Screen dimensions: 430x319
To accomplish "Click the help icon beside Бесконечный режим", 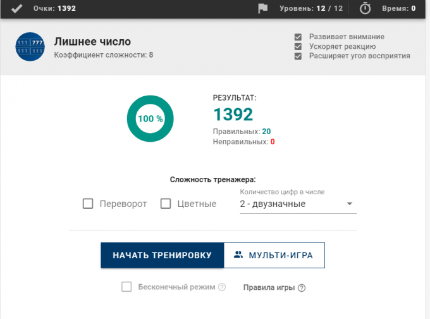I will [x=222, y=287].
